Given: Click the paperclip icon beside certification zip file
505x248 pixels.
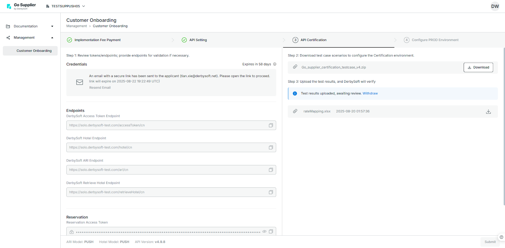Looking at the screenshot, I should point(295,67).
